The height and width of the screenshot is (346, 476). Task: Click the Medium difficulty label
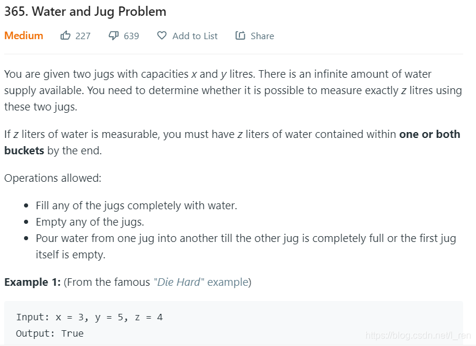23,35
